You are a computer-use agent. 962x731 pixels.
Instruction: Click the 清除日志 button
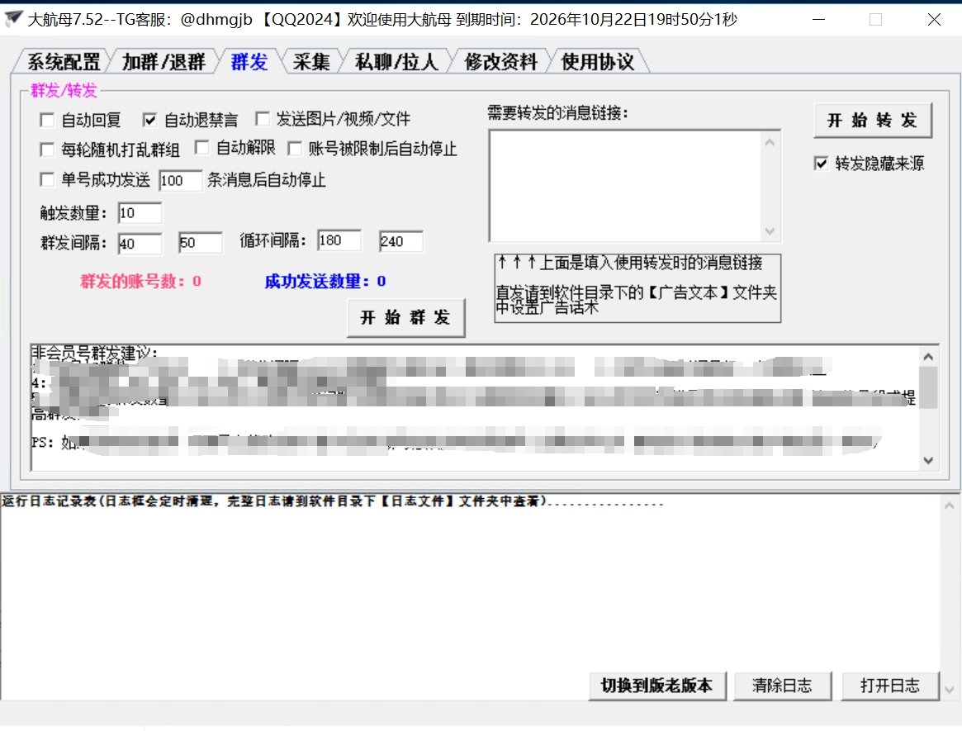(x=782, y=686)
